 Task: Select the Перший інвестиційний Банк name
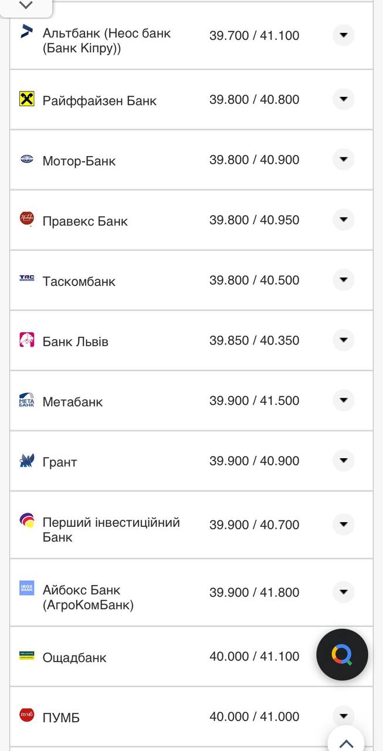point(110,525)
